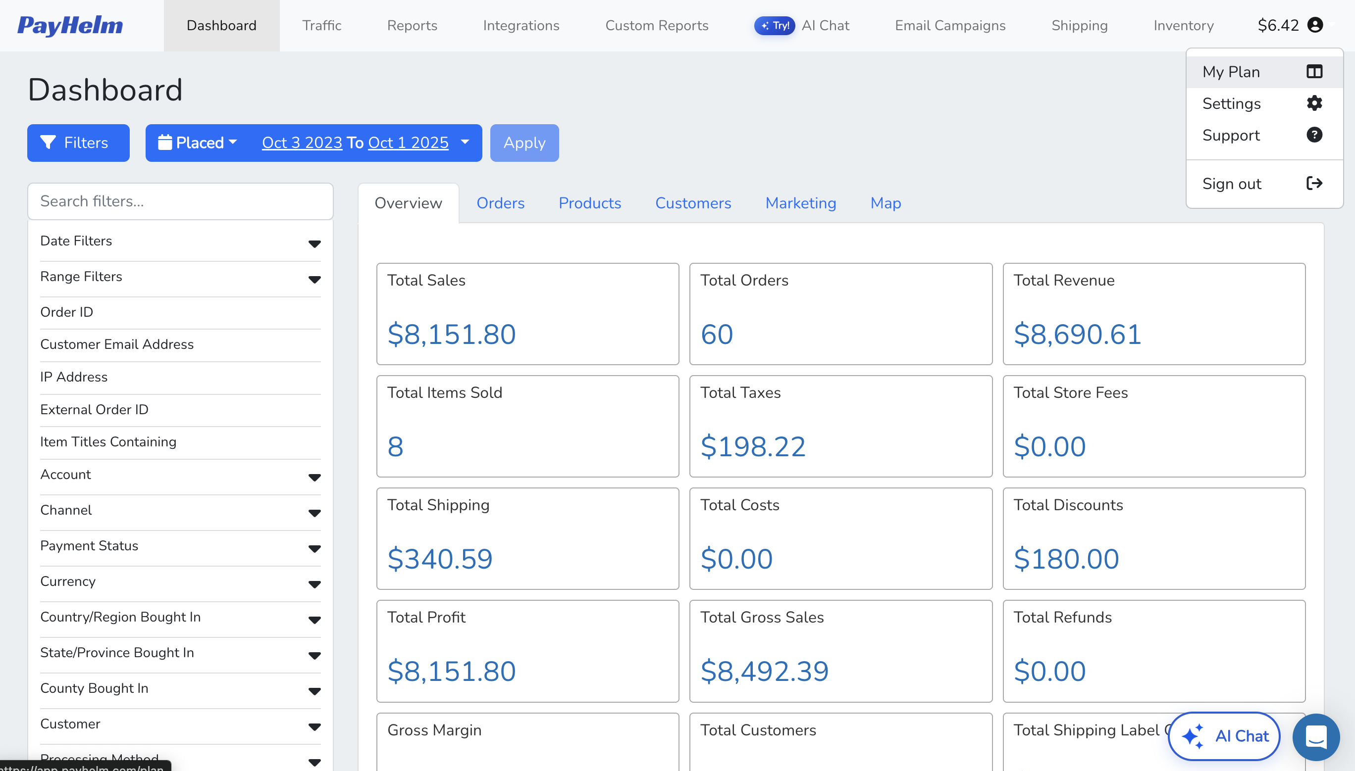Switch to the Customers tab

(x=693, y=203)
